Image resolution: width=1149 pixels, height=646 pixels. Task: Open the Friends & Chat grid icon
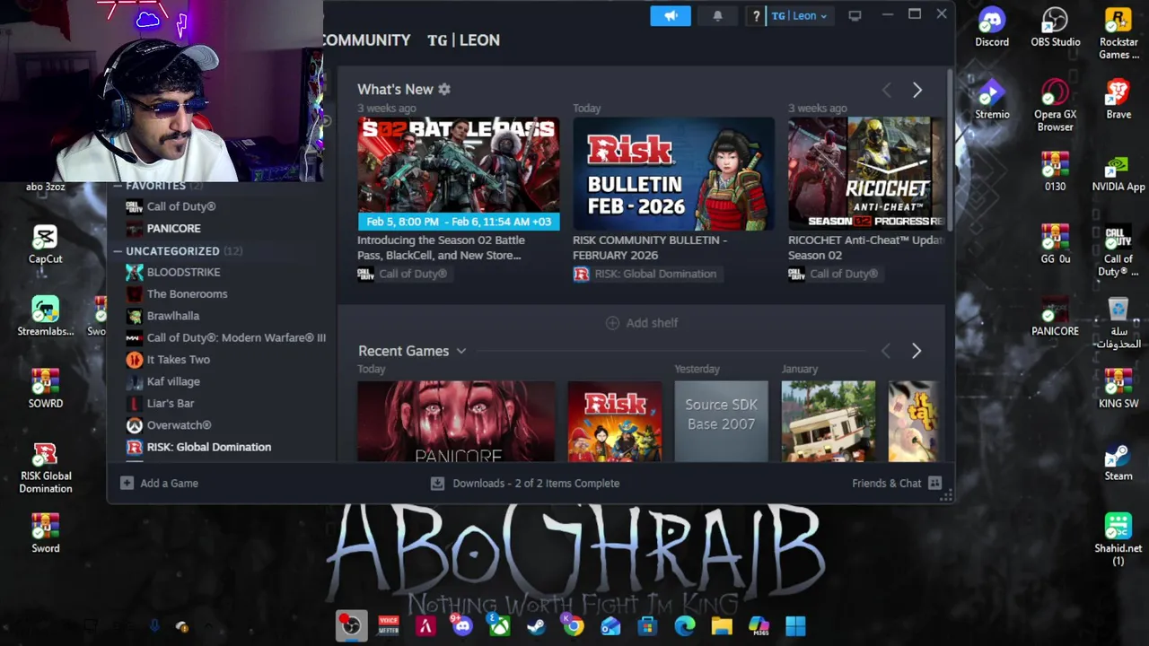click(x=934, y=483)
